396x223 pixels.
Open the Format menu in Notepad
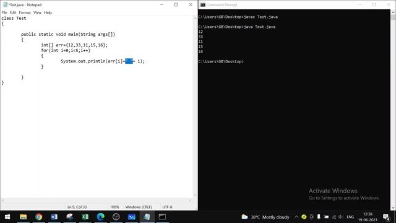(x=25, y=12)
